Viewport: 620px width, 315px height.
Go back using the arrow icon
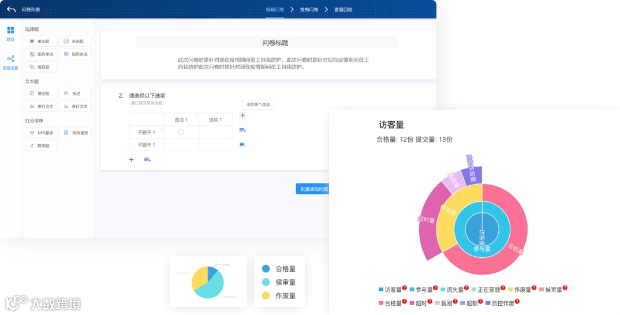point(11,9)
